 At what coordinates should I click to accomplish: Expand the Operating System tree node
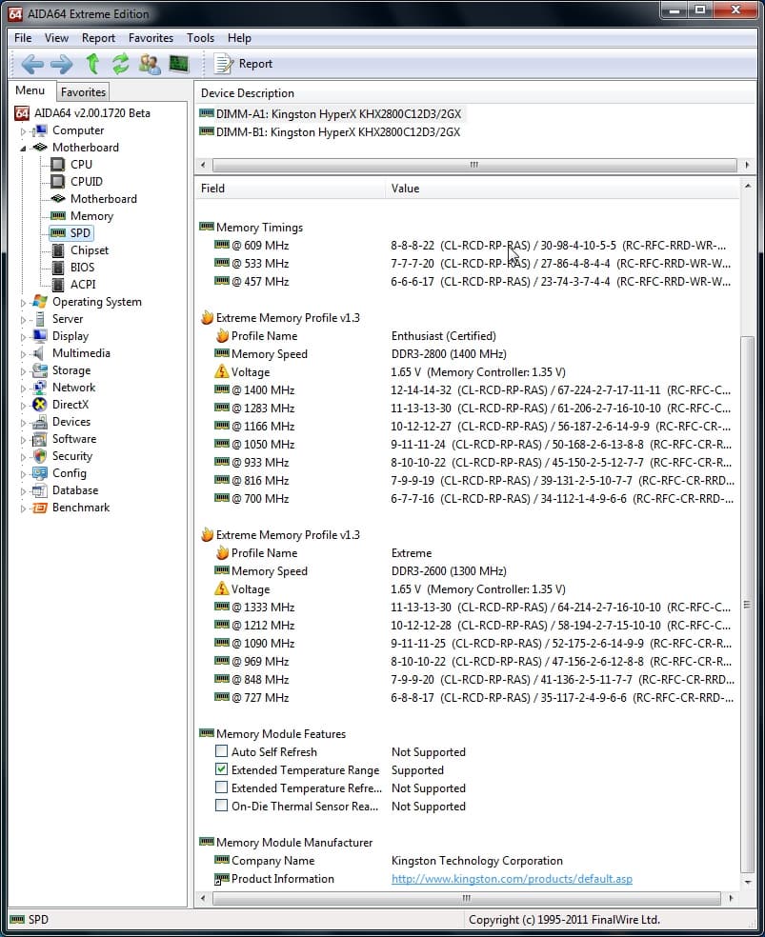[23, 303]
